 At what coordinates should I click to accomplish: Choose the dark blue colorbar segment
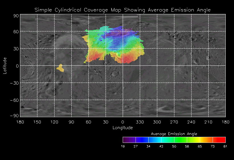[142, 140]
